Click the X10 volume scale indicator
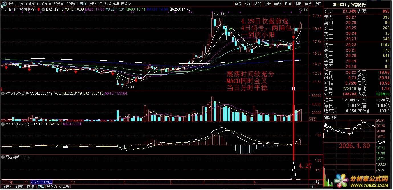The height and width of the screenshot is (190, 393). click(x=312, y=120)
